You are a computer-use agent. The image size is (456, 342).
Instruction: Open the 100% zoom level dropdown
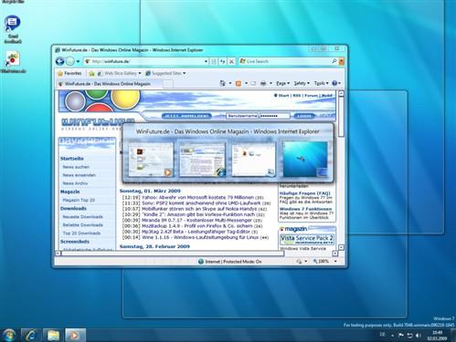point(335,261)
